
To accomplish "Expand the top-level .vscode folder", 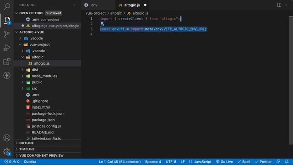I will click(x=20, y=38).
